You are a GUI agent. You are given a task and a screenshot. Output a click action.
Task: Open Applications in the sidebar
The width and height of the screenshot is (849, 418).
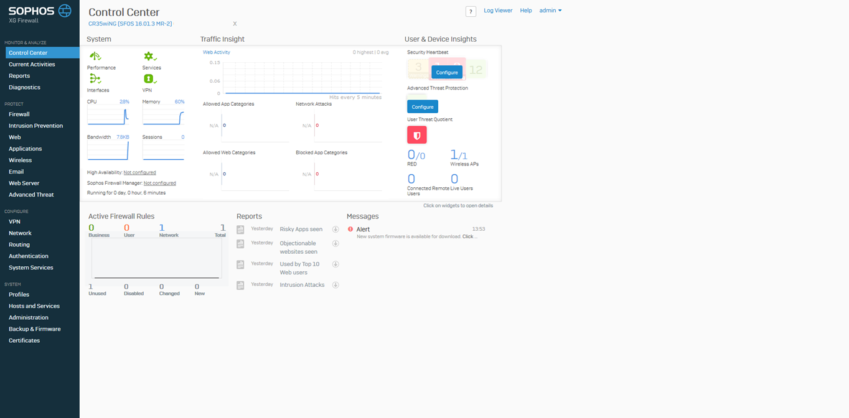pyautogui.click(x=26, y=149)
